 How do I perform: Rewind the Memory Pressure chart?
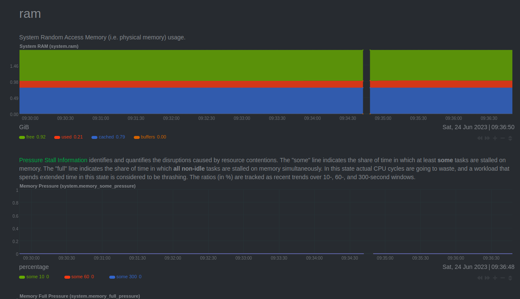pyautogui.click(x=480, y=278)
